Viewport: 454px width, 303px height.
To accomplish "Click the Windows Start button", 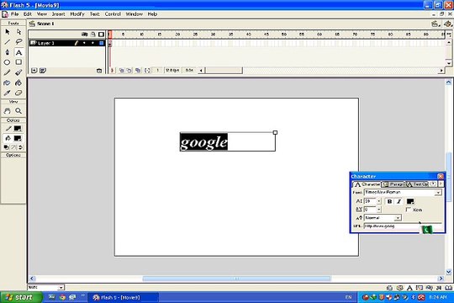I will pyautogui.click(x=21, y=297).
